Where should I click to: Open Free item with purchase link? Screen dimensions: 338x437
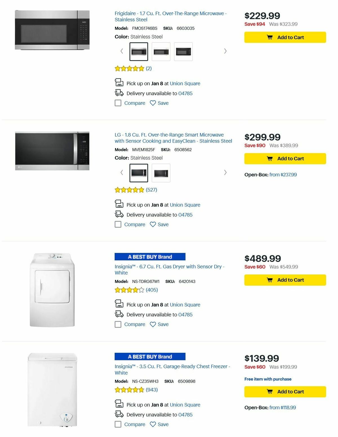point(268,379)
